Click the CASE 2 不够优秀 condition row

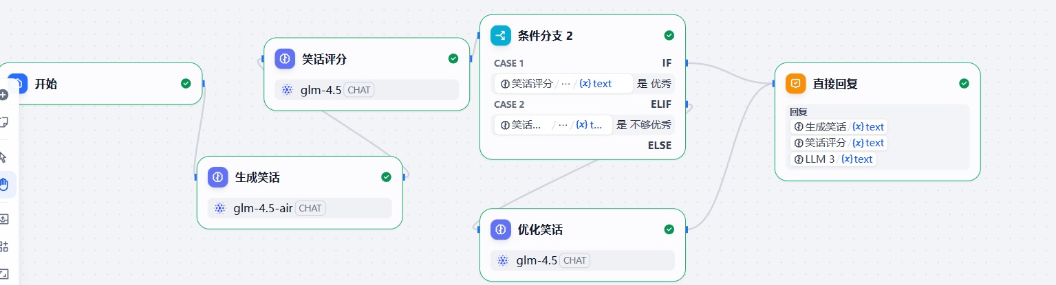click(x=582, y=125)
